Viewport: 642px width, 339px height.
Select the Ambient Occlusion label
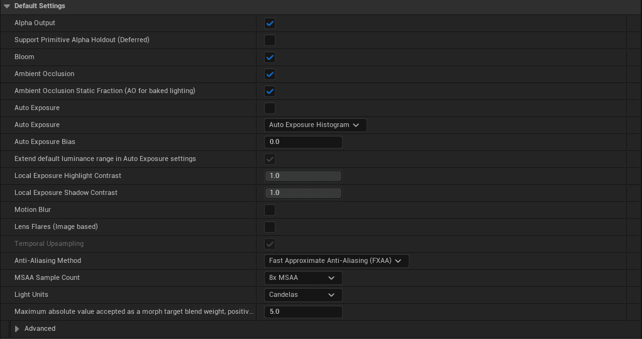click(x=44, y=74)
